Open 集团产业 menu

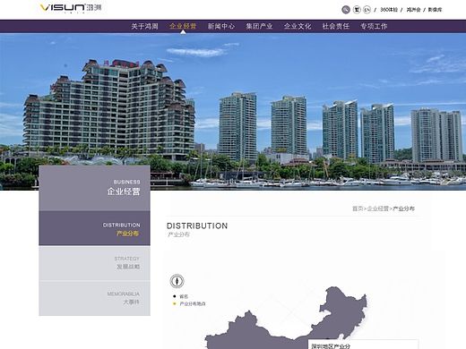(x=259, y=26)
